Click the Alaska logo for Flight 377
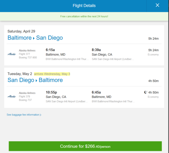 point(12,54)
